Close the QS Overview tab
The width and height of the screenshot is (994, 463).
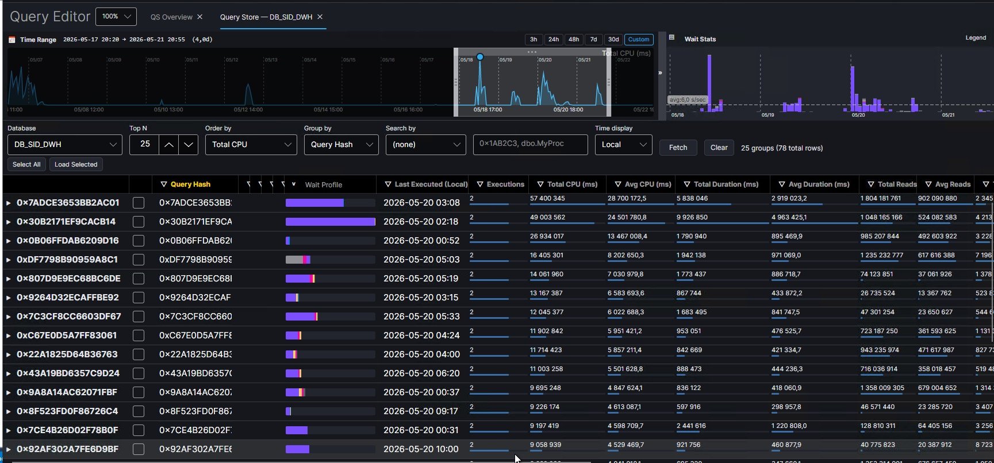[200, 17]
